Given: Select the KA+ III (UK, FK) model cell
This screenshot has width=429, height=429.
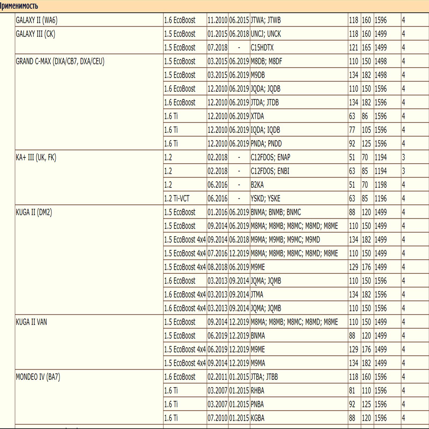Looking at the screenshot, I should tap(36, 157).
